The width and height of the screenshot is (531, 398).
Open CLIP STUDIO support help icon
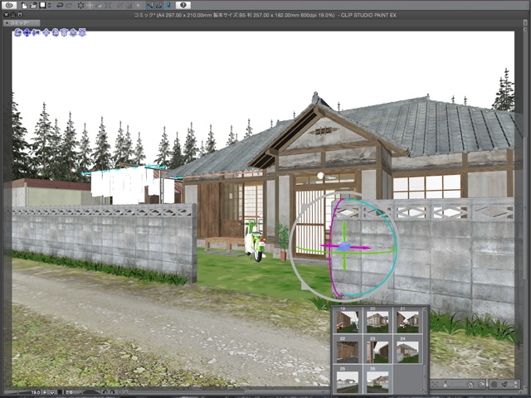183,5
